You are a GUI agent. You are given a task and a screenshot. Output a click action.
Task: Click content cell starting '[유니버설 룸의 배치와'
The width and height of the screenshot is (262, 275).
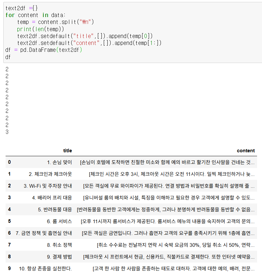pos(169,198)
